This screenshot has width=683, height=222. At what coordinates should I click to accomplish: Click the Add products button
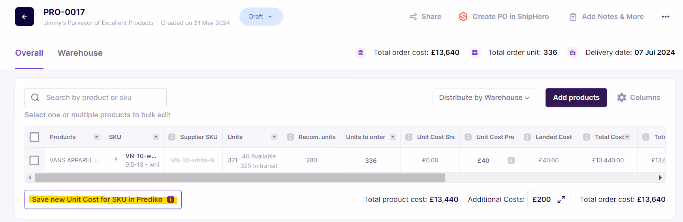click(x=576, y=98)
